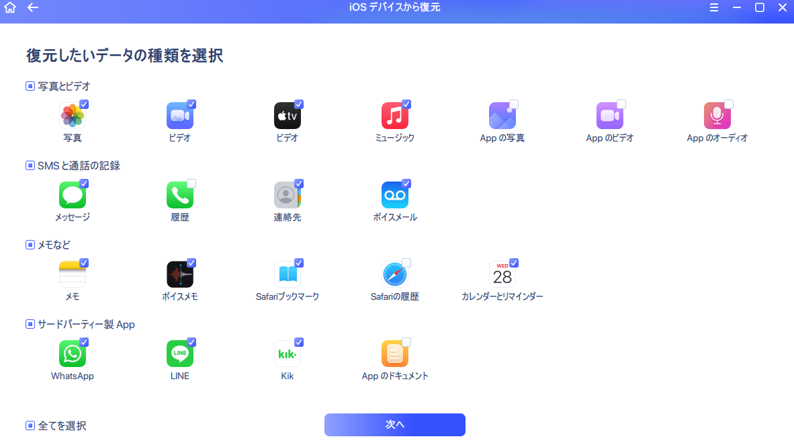This screenshot has height=443, width=794.
Task: Click the カレンダーとリマインダー label text
Action: click(502, 296)
